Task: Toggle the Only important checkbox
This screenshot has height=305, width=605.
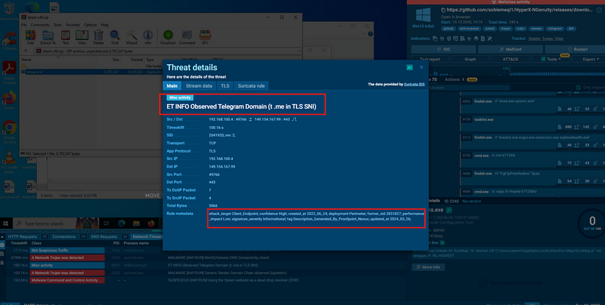Action: click(x=578, y=88)
